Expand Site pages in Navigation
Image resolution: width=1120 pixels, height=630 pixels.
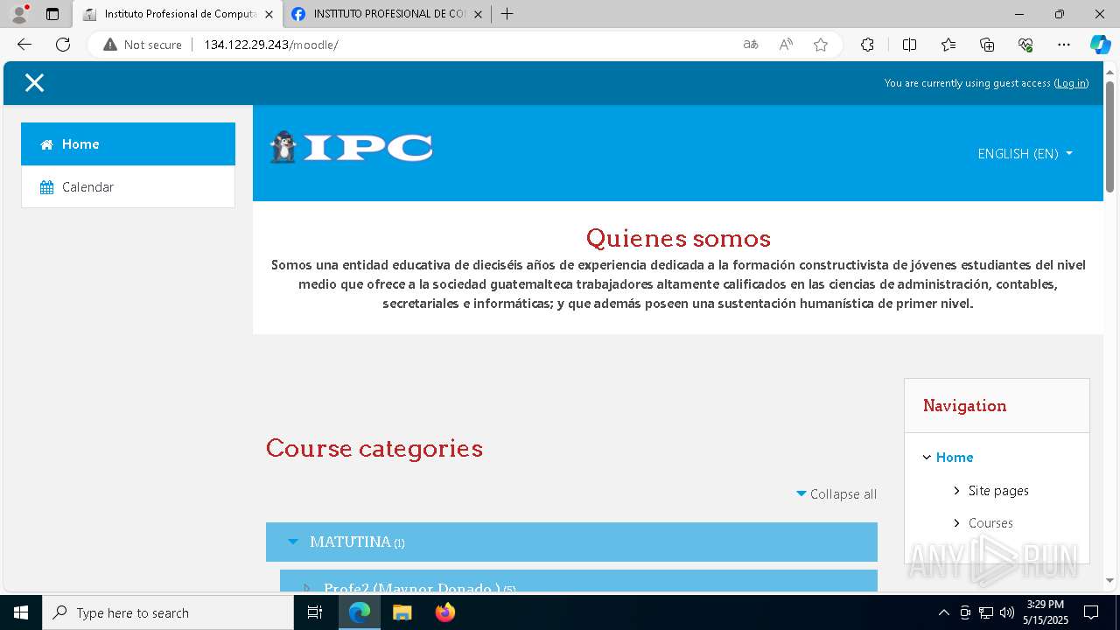957,491
